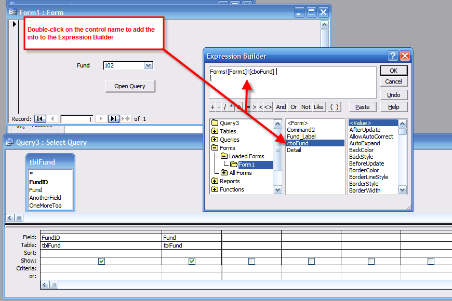
Task: Open the Fund combo box dropdown
Action: pyautogui.click(x=148, y=65)
